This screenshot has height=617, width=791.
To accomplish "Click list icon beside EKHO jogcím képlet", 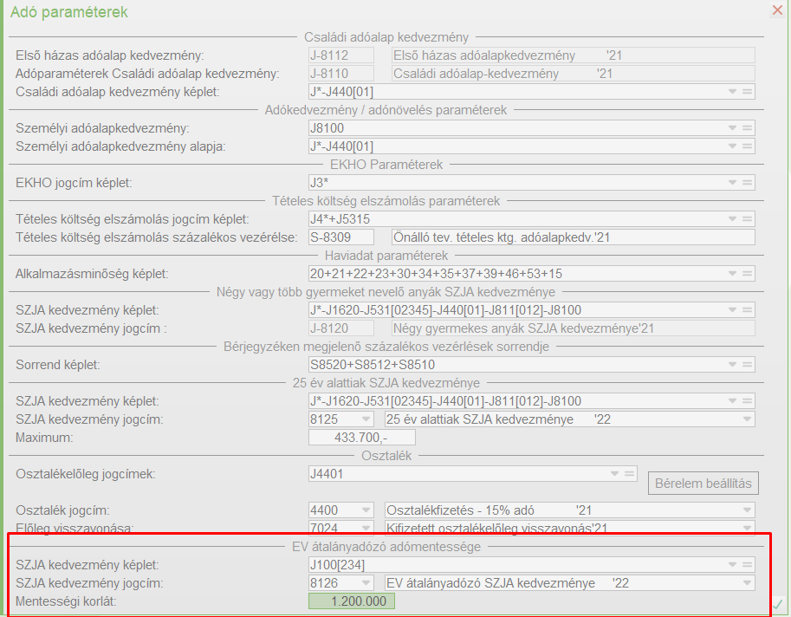I will [x=748, y=183].
